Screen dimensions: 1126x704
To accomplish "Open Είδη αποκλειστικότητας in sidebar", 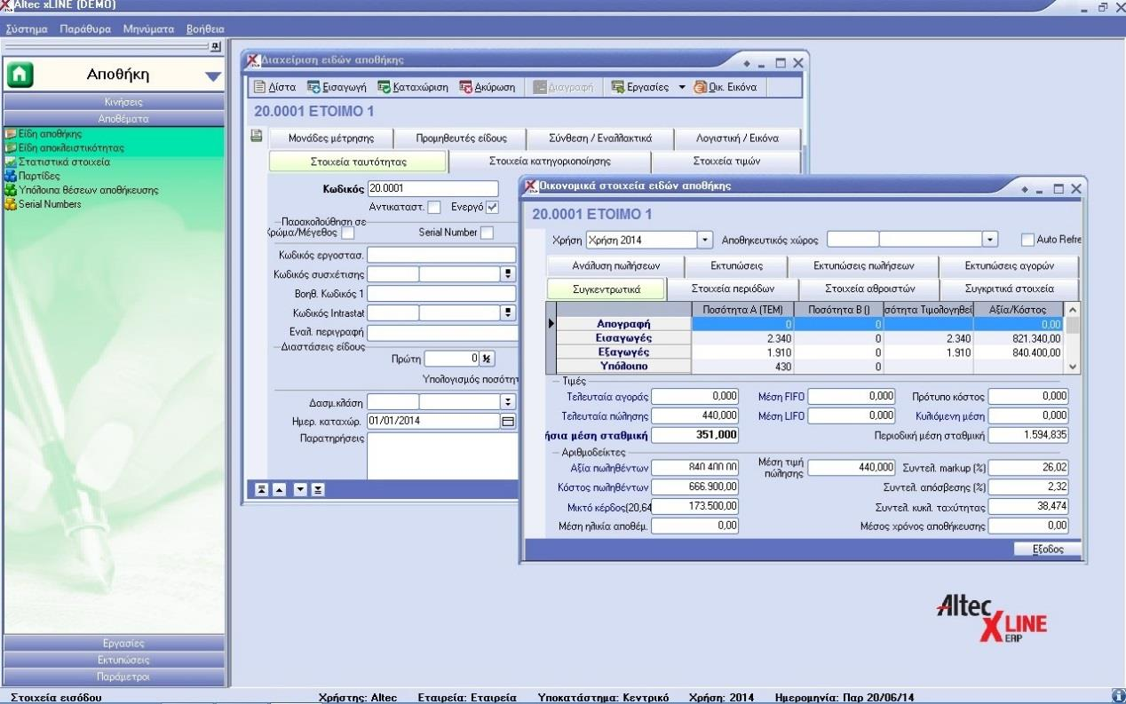I will pyautogui.click(x=64, y=148).
